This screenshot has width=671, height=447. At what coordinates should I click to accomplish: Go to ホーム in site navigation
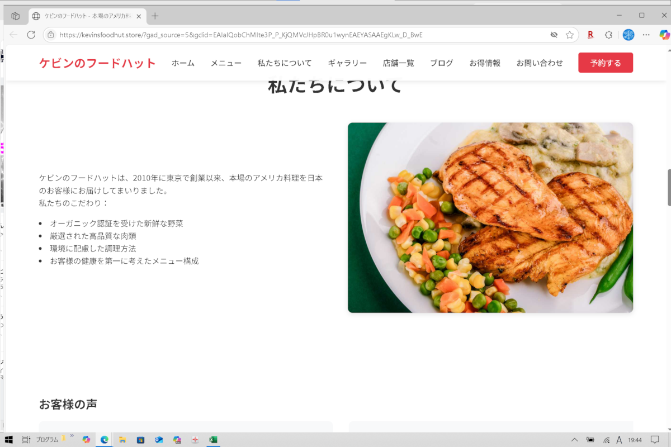coord(183,63)
